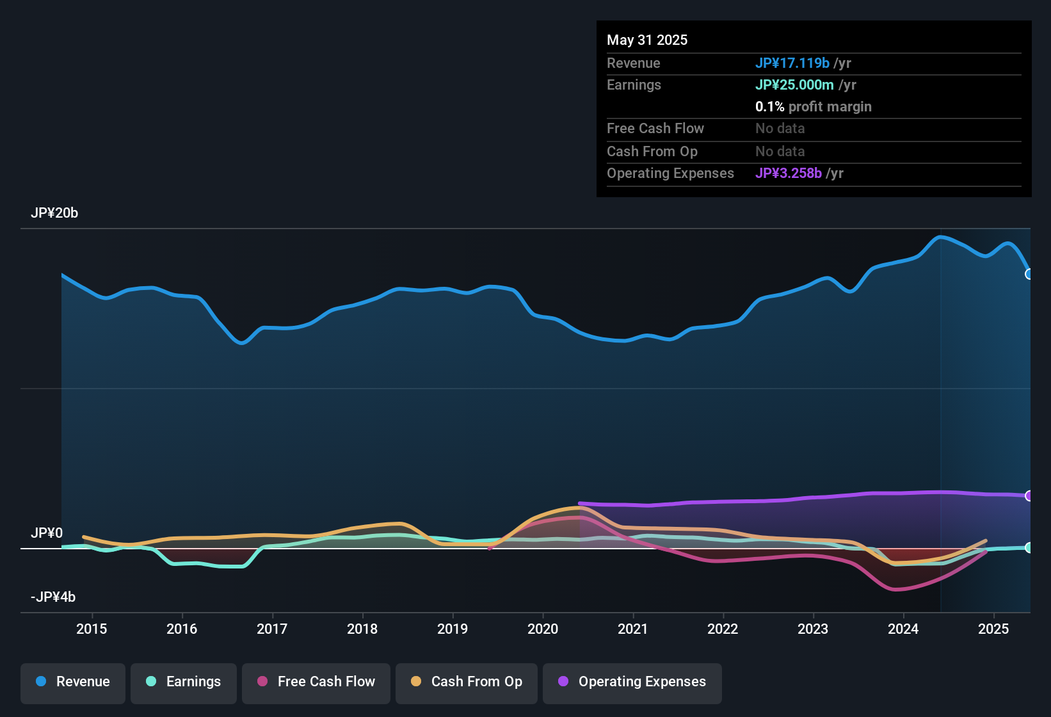
Task: Click the Earnings endpoint marker
Action: point(1029,547)
